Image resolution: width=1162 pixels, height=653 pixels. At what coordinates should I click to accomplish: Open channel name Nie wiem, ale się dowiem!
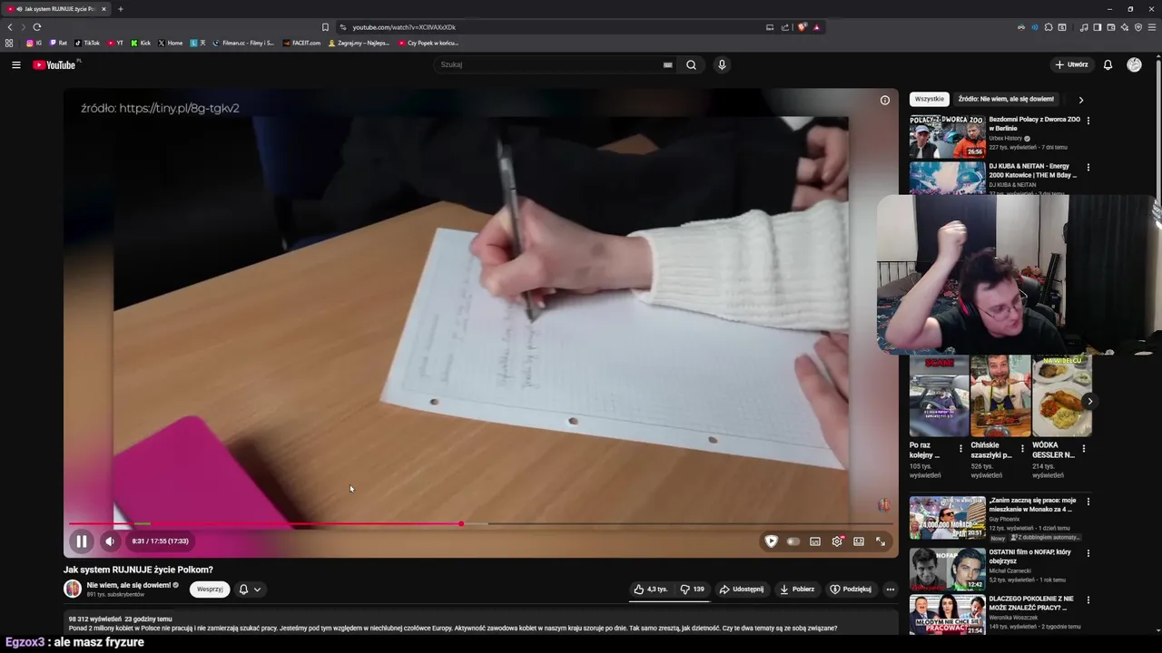point(128,585)
